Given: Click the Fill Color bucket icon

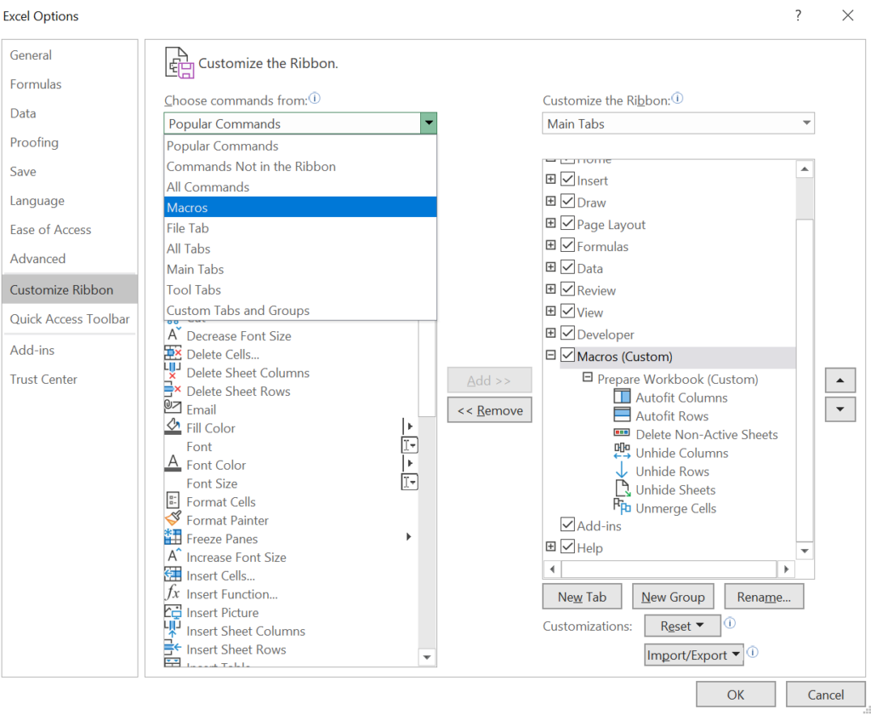Looking at the screenshot, I should pos(173,427).
